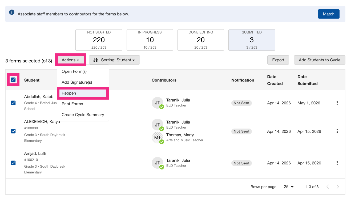This screenshot has height=200, width=351.
Task: Click the Contributors column header
Action: pos(164,80)
